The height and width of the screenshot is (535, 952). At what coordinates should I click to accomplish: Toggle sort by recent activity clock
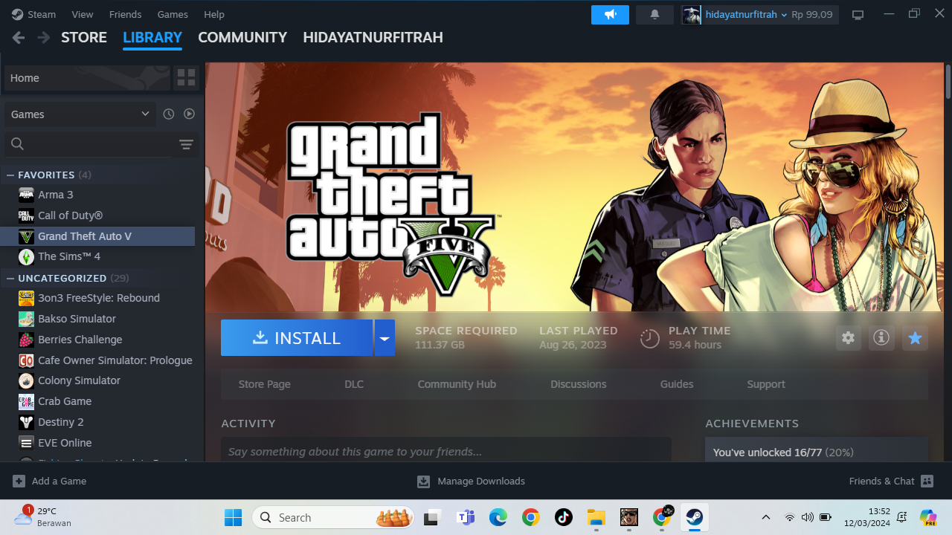[169, 114]
